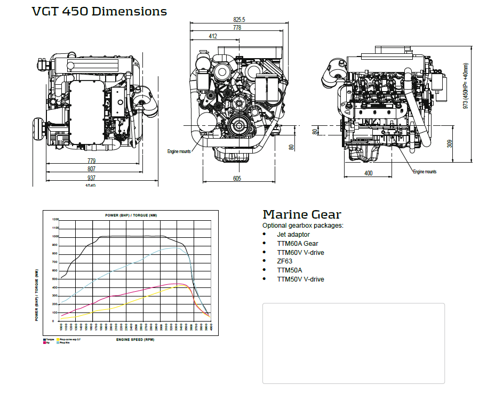Select the 412 dimension label
Viewport: 479px width, 393px height.
213,36
